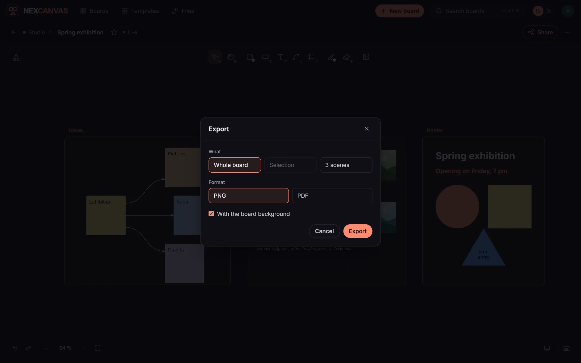The width and height of the screenshot is (581, 363).
Task: Click the New board button
Action: pos(399,11)
